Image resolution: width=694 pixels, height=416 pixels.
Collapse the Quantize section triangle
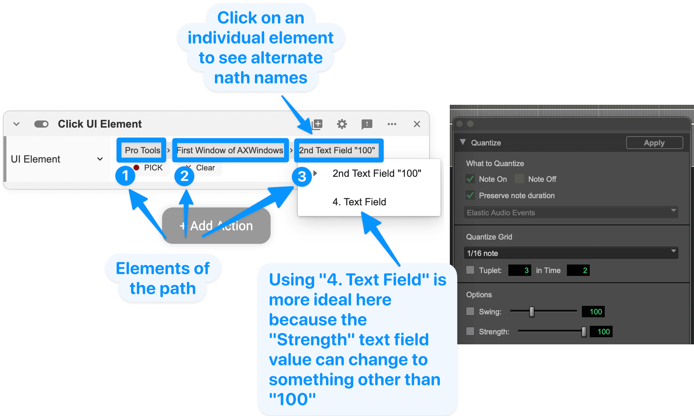(x=463, y=142)
